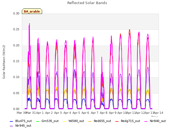Image resolution: width=175 pixels, height=131 pixels.
Task: Click the Redg715_out legend label
Action: click(130, 121)
